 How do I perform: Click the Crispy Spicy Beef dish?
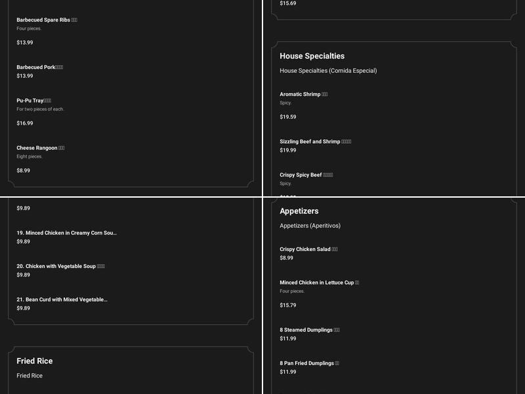pos(301,175)
